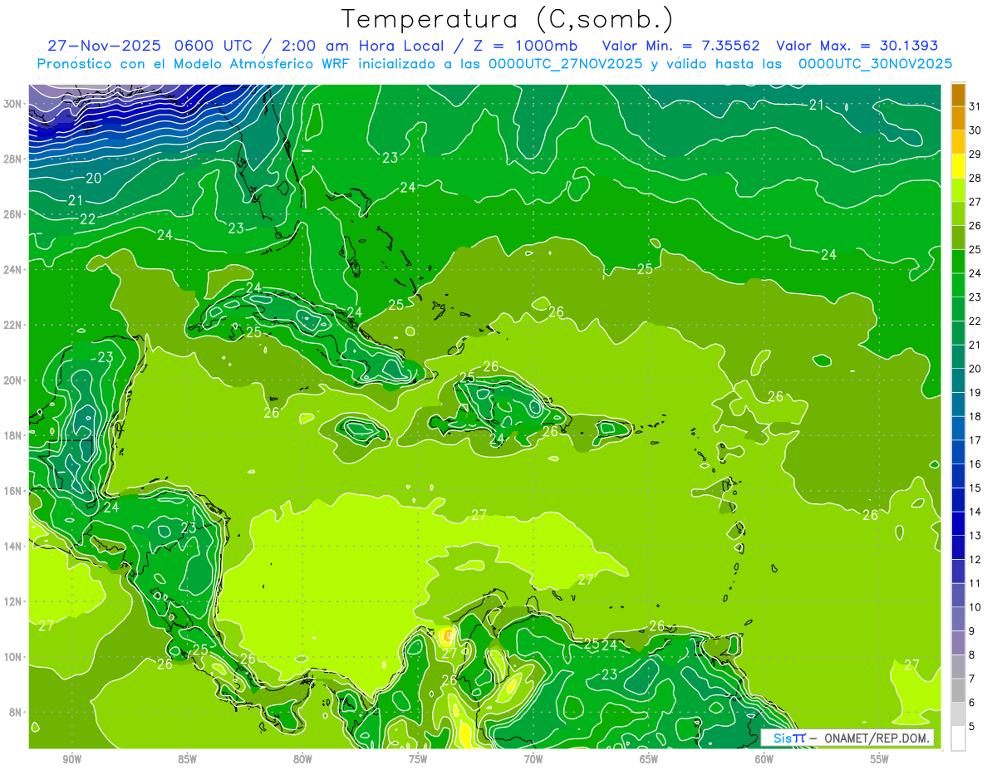
Task: Click the title 'Temperatura (C,somb.)'
Action: [507, 19]
